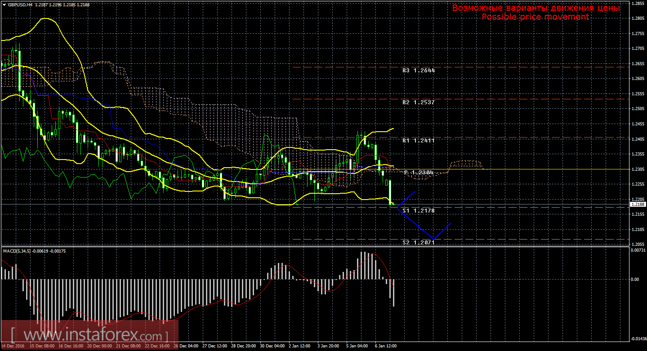The image size is (647, 351).
Task: Click the P 1.2304 pivot label
Action: point(419,172)
